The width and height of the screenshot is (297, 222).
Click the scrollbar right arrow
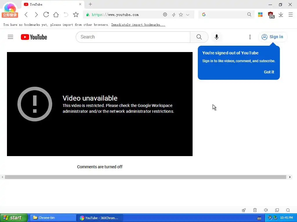tap(290, 177)
